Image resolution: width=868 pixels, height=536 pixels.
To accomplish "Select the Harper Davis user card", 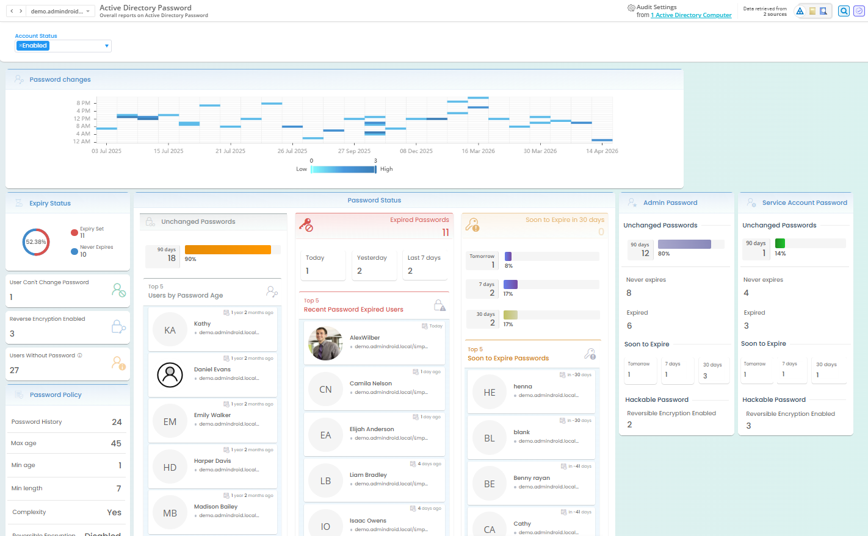I will [x=212, y=466].
